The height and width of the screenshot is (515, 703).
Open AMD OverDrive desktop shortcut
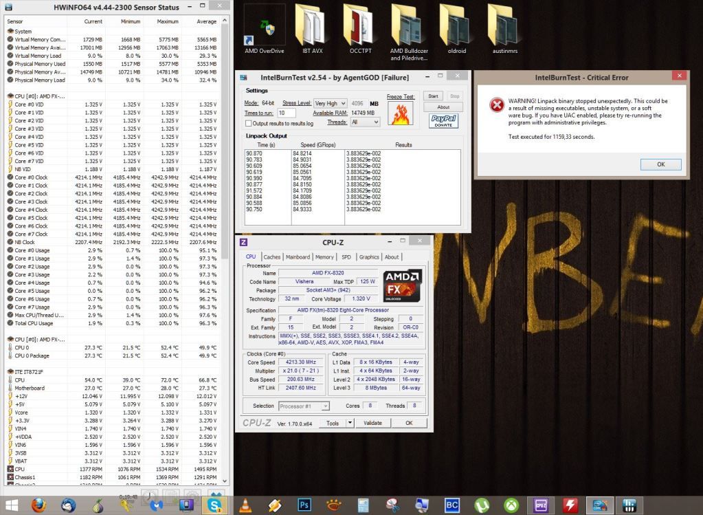point(265,29)
